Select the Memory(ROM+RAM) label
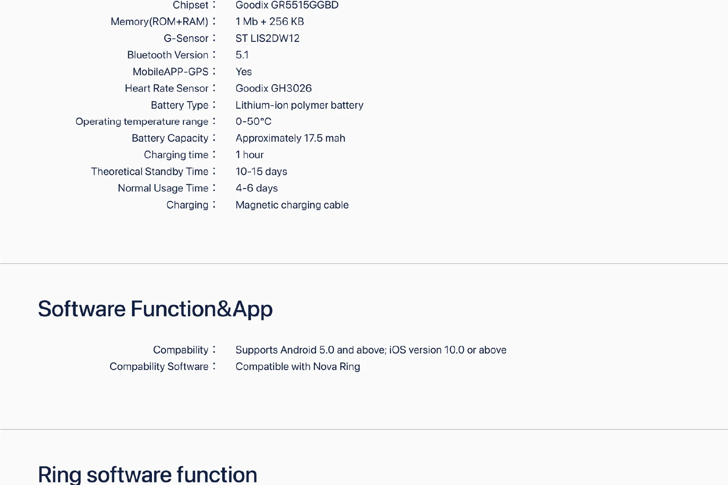The width and height of the screenshot is (728, 485). pos(159,22)
